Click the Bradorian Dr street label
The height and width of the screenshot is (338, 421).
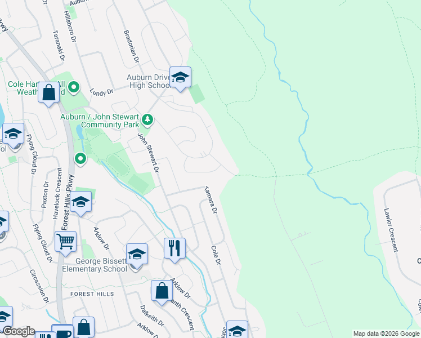[132, 47]
